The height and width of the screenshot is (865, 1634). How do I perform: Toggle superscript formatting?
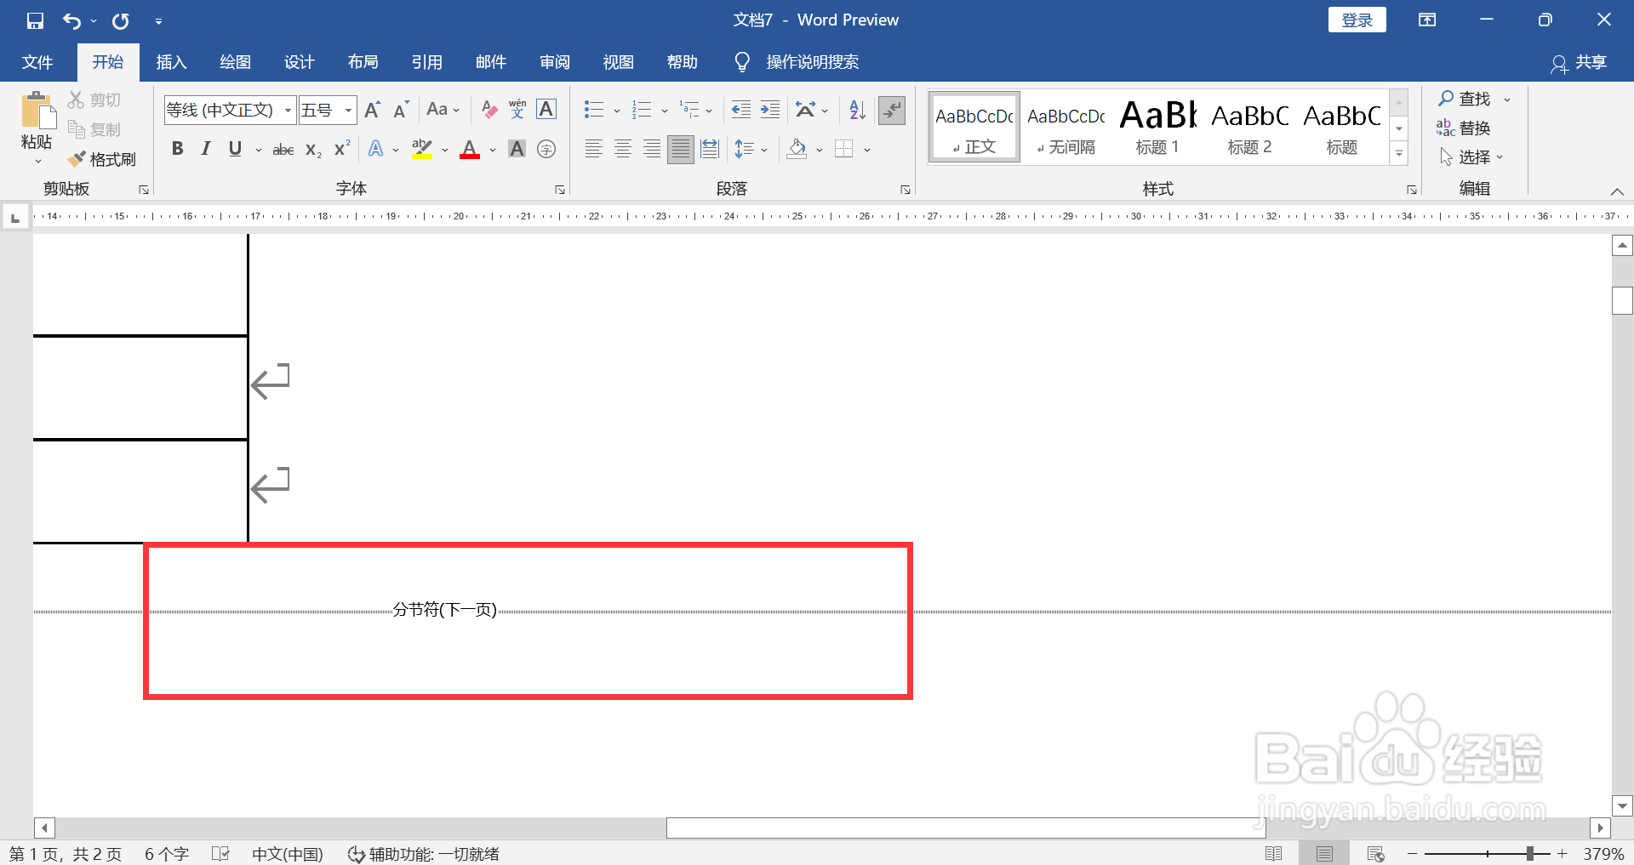342,149
